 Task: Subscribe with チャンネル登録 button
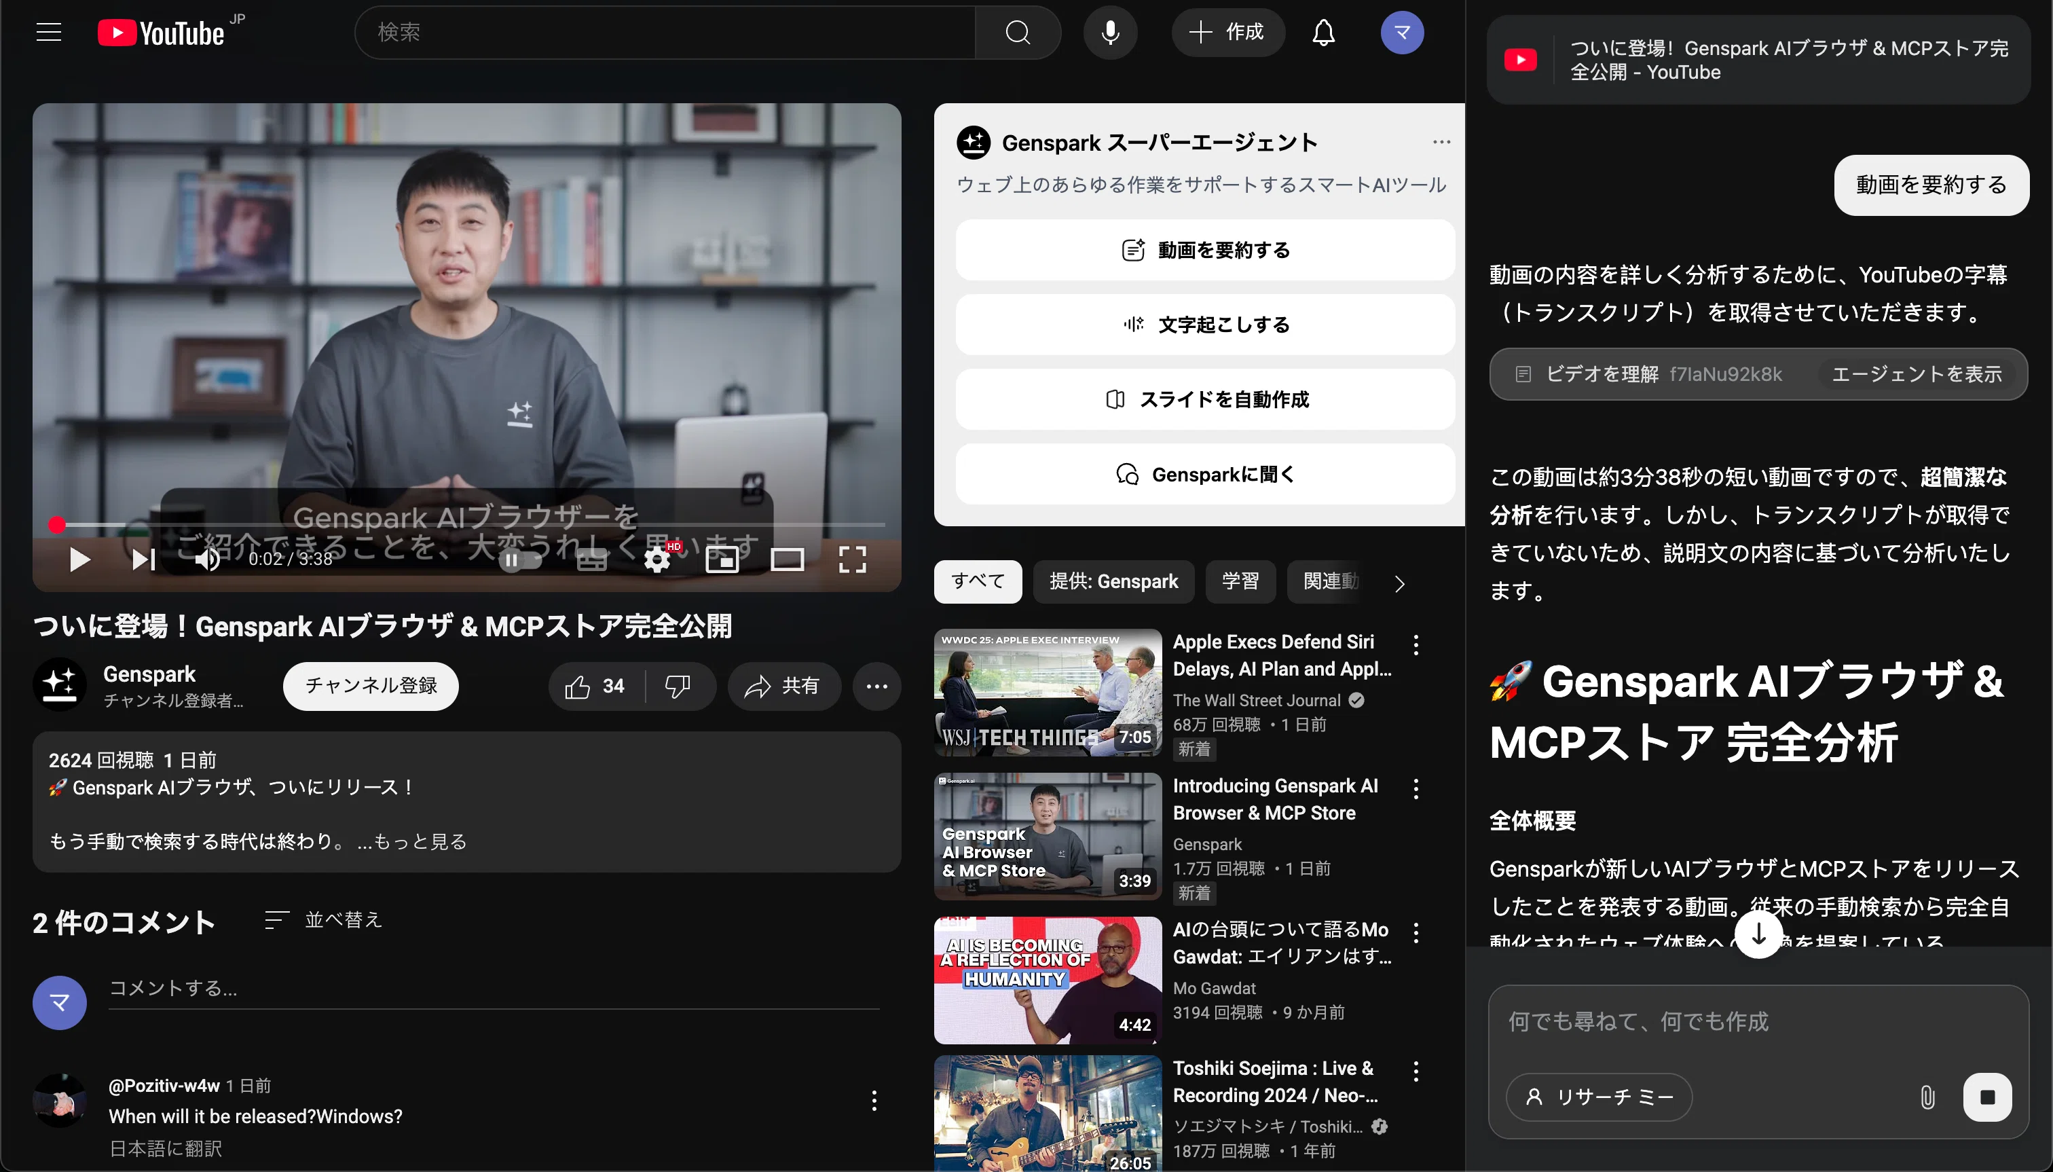click(x=370, y=686)
